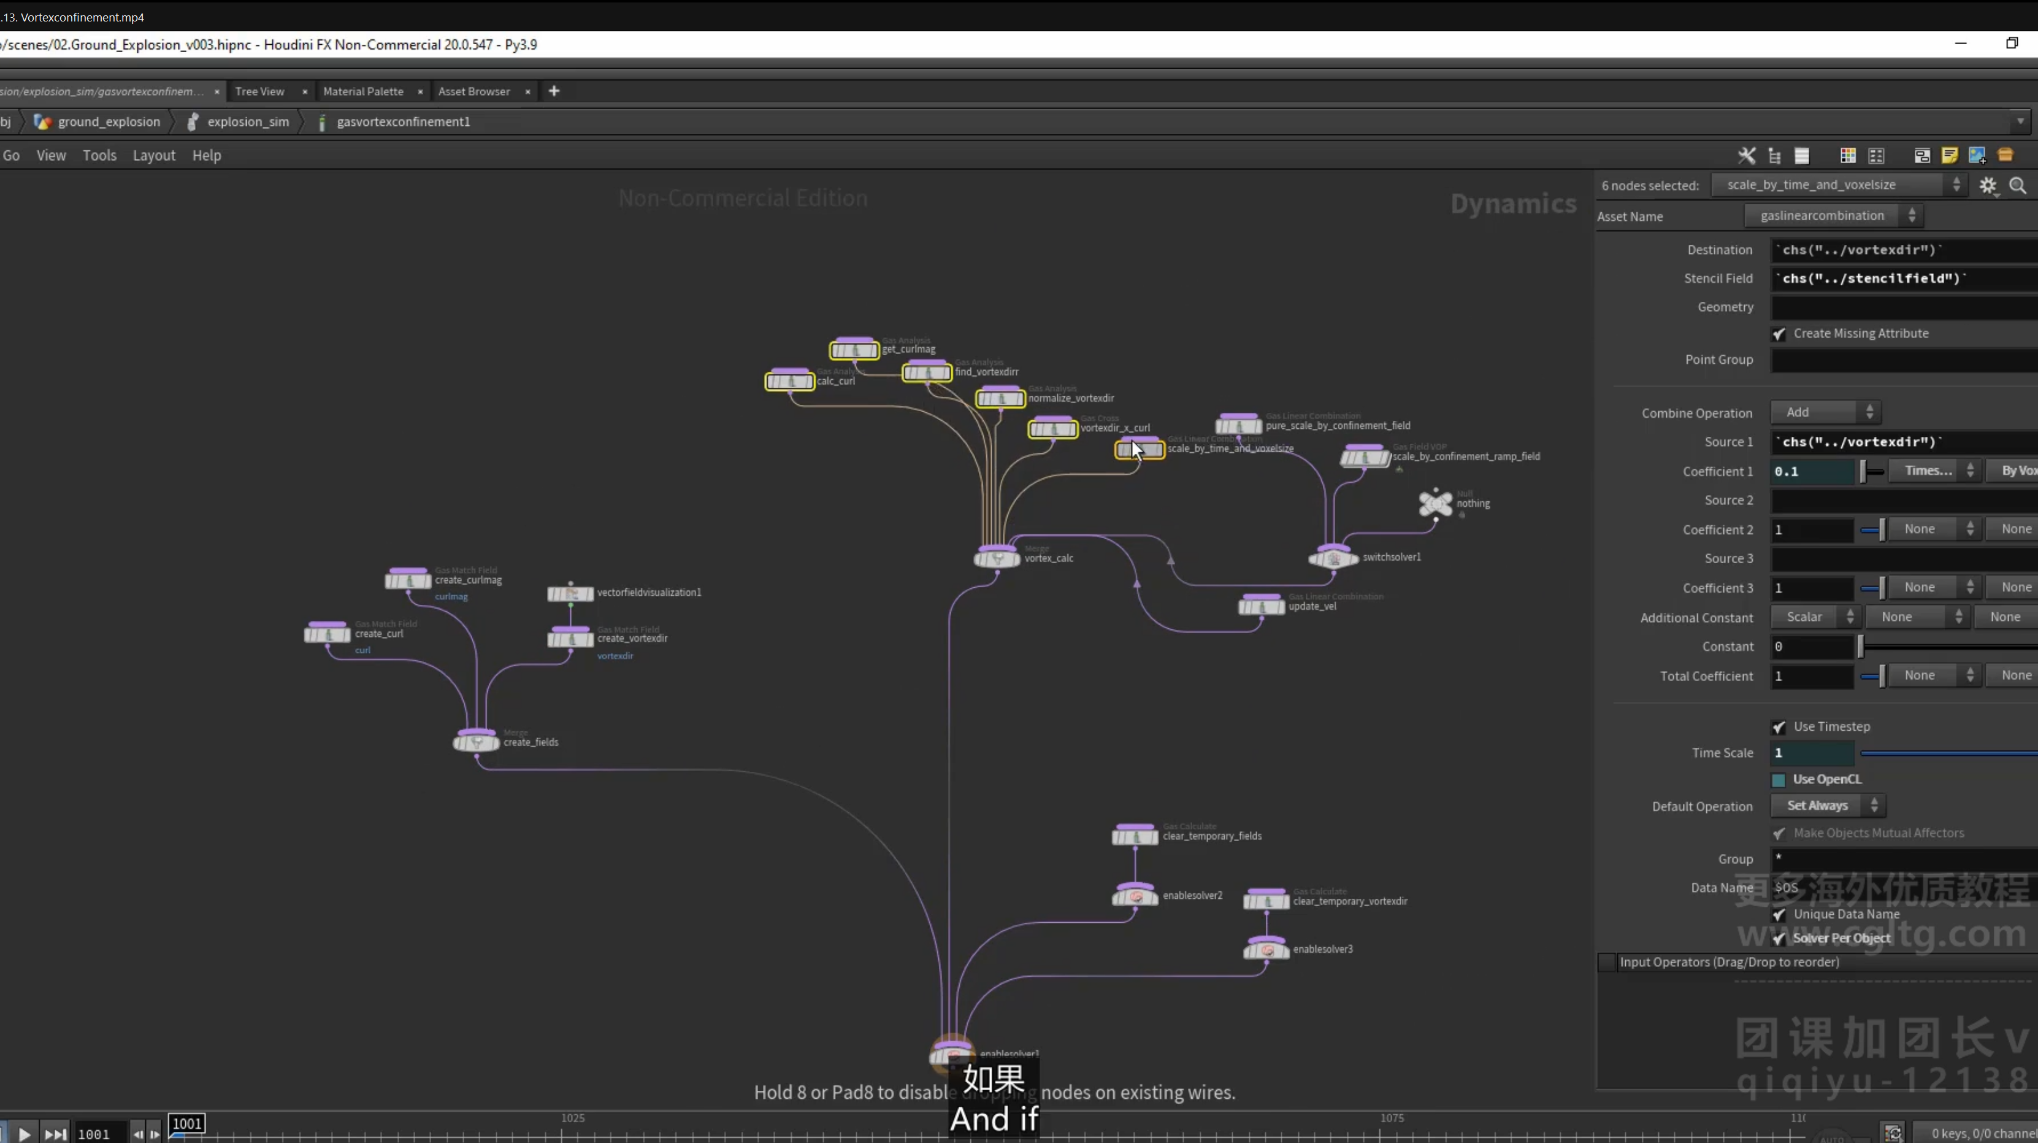This screenshot has width=2038, height=1143.
Task: Open the Combine Operation Add dropdown
Action: (x=1825, y=412)
